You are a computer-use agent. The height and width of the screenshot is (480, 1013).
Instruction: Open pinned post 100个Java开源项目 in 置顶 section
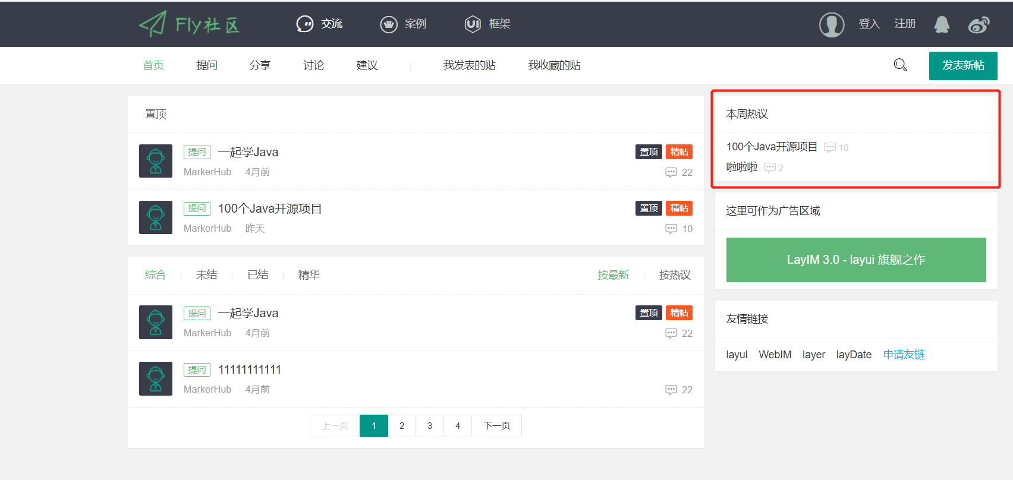(270, 209)
